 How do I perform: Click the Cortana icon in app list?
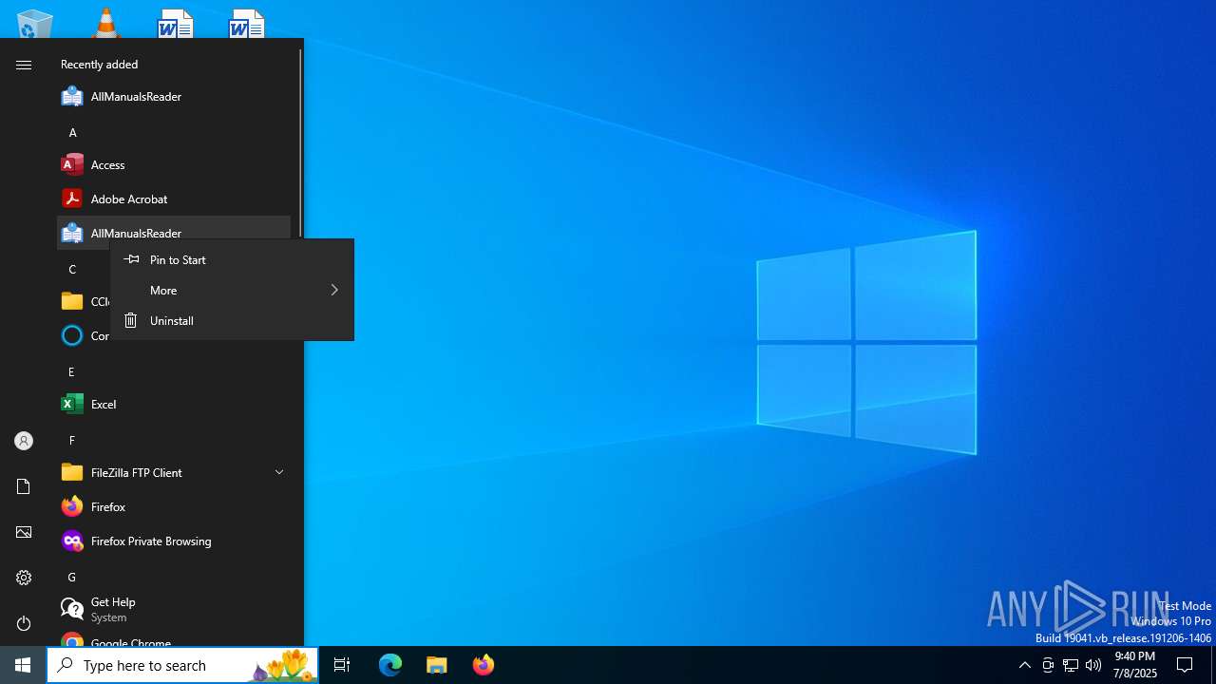click(72, 335)
